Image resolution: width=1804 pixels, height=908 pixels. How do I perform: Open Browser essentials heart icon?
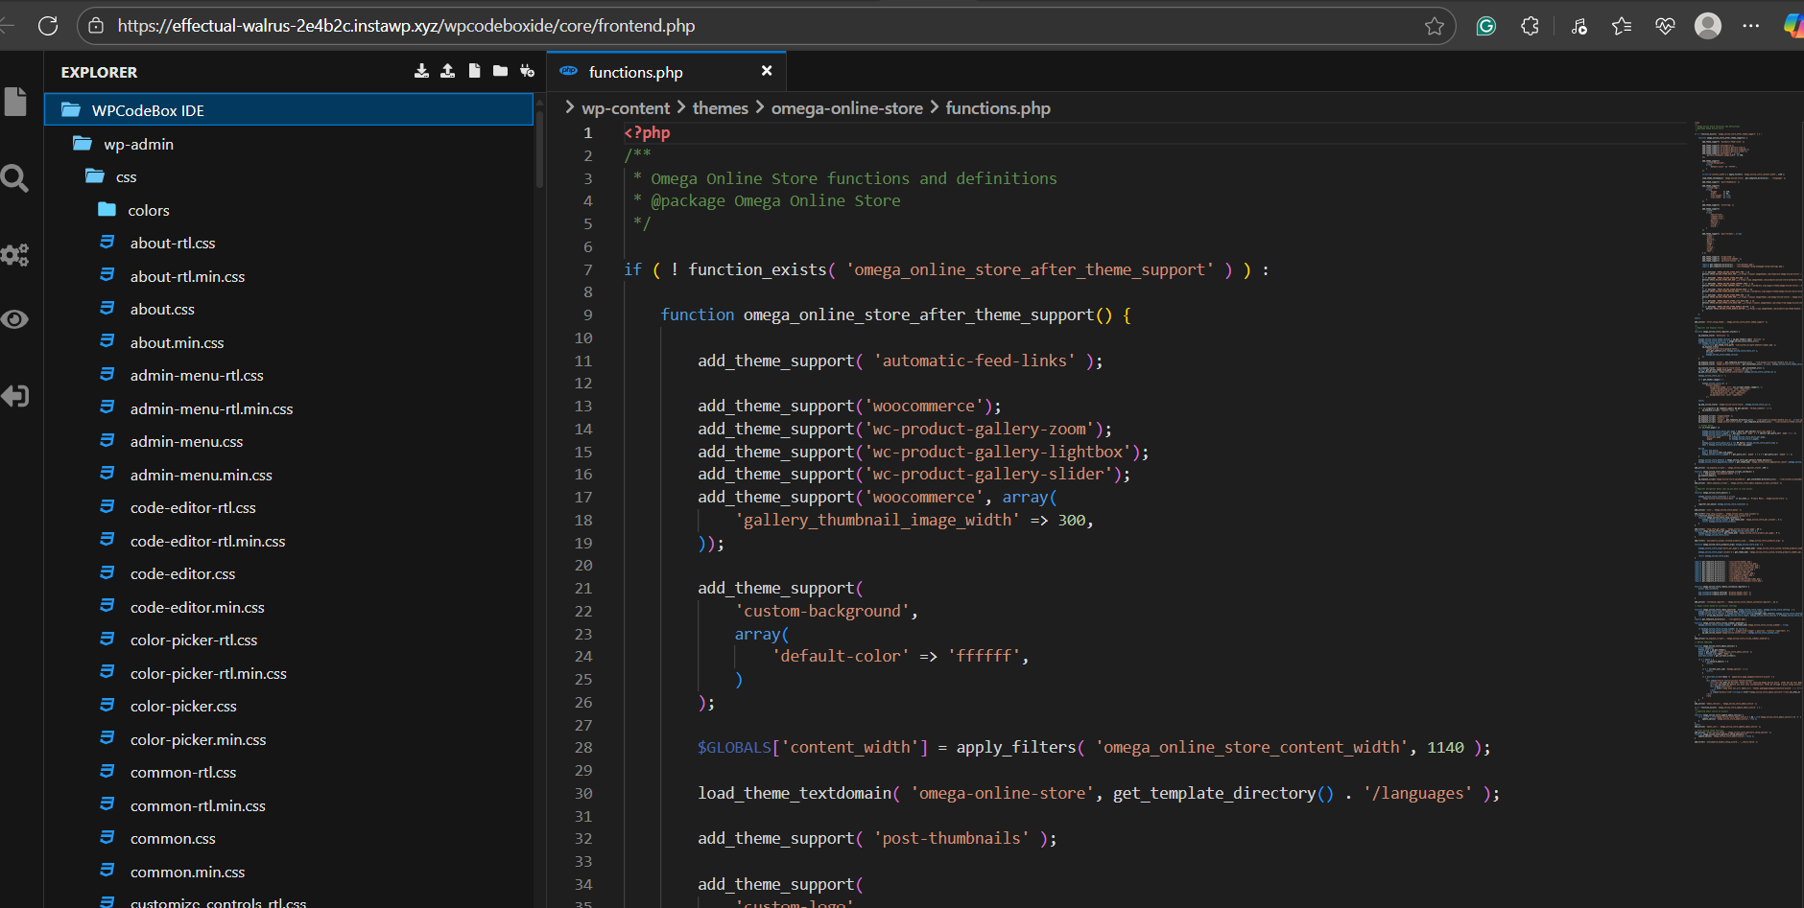pyautogui.click(x=1665, y=26)
